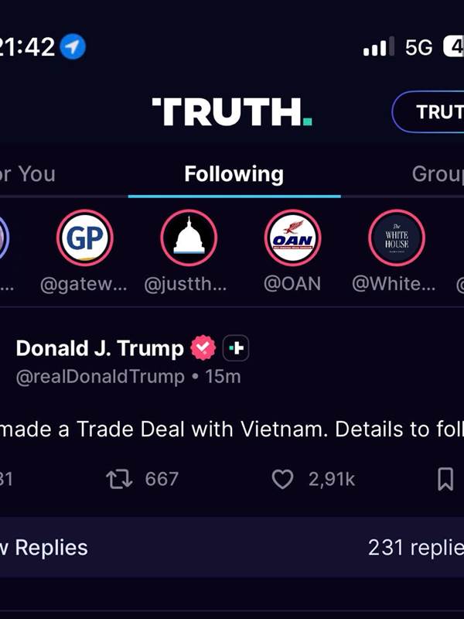Image resolution: width=464 pixels, height=619 pixels.
Task: Switch to the For You tab
Action: coord(28,174)
